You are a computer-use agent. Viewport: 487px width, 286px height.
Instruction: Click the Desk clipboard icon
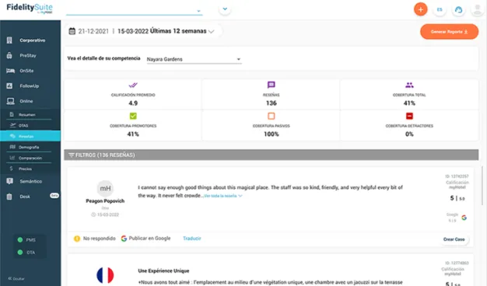[9, 197]
